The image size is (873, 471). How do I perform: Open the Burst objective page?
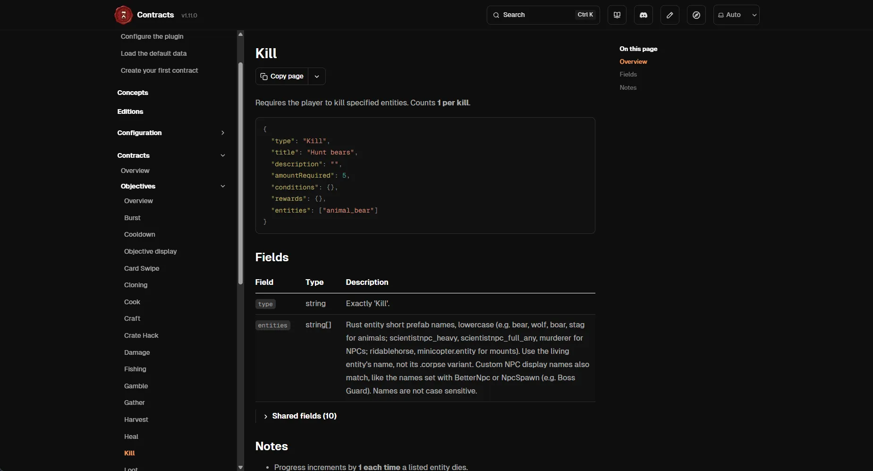click(x=132, y=218)
